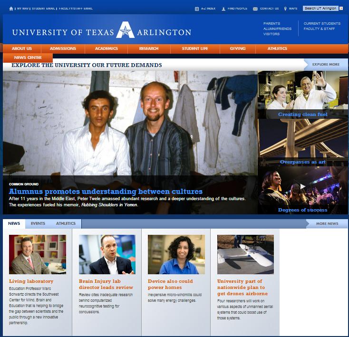Open the Current Students link
Viewport: 349px width, 337px height.
[x=322, y=23]
